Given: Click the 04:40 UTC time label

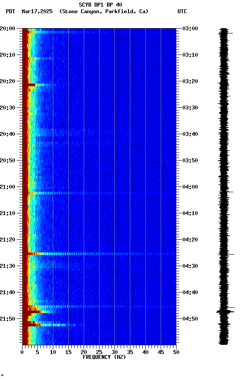Looking at the screenshot, I should [x=190, y=292].
